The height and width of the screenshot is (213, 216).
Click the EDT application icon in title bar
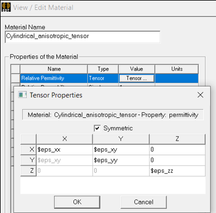point(6,7)
